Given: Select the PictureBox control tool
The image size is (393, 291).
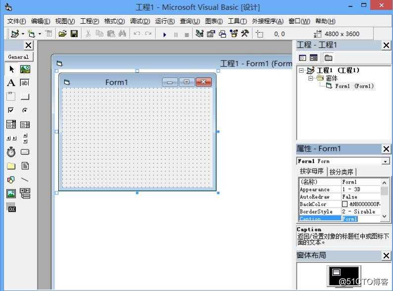Looking at the screenshot, I should click(25, 69).
